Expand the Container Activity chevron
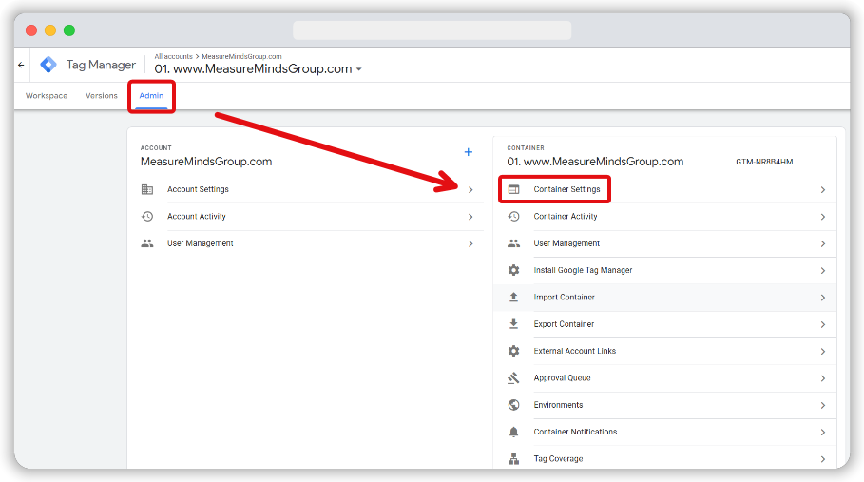Screen dimensions: 864x482 pos(823,217)
